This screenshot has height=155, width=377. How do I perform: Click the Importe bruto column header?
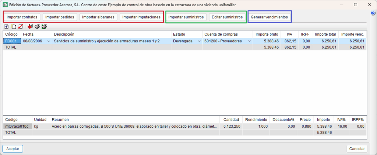(x=267, y=34)
